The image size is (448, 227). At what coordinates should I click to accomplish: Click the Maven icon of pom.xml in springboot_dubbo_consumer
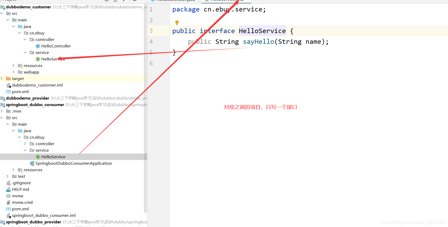(x=8, y=209)
